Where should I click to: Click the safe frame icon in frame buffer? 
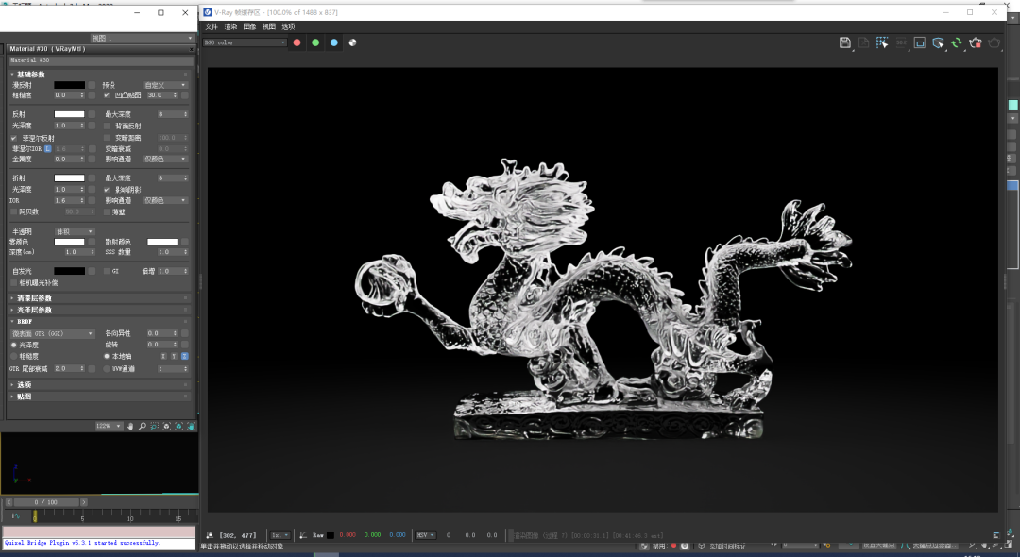pyautogui.click(x=919, y=42)
